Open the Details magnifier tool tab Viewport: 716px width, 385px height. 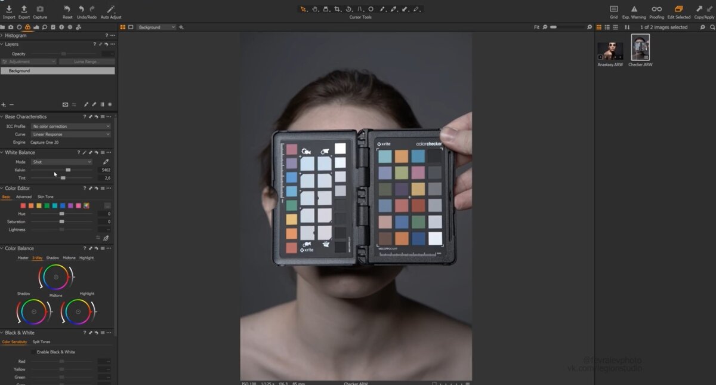(x=45, y=27)
